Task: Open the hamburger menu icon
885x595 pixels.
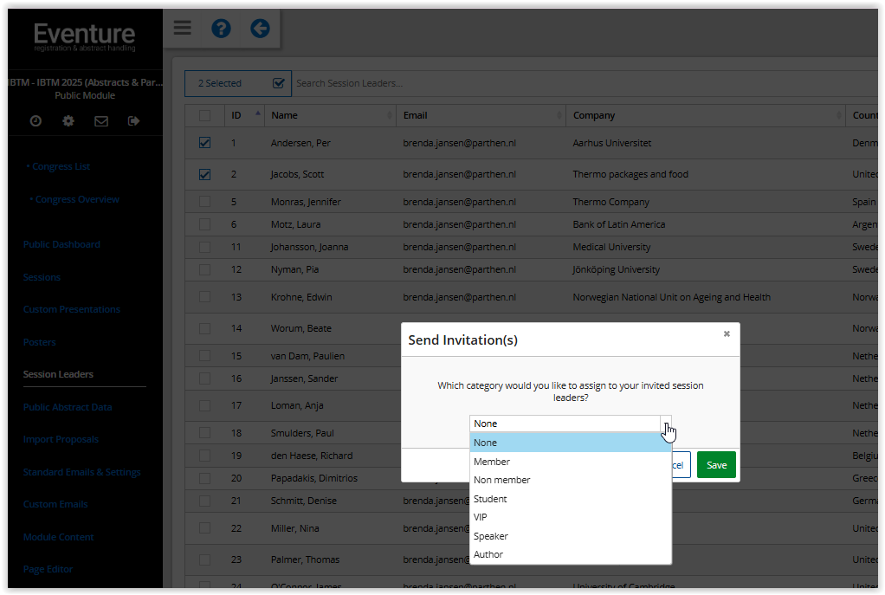Action: (x=182, y=28)
